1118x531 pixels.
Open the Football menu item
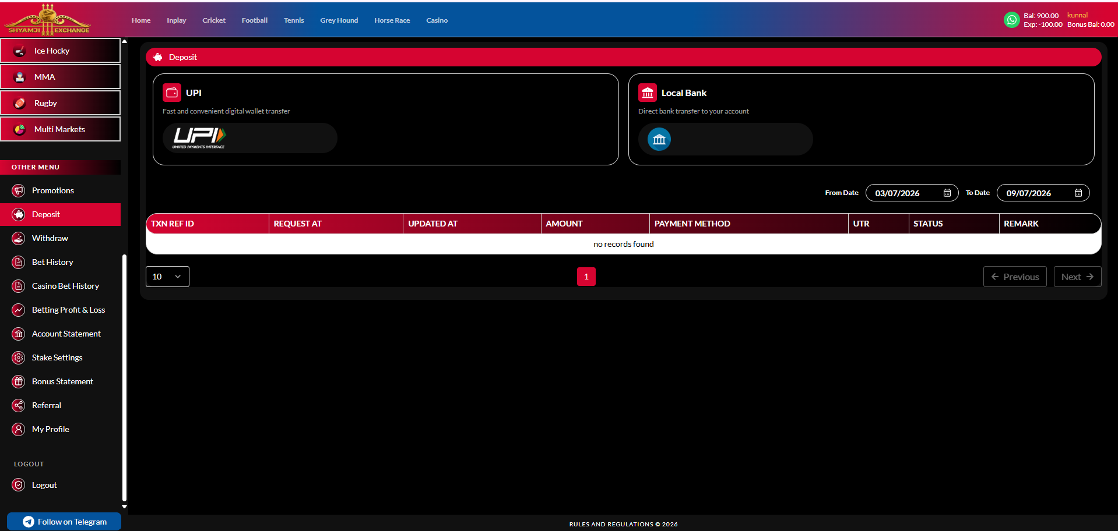click(255, 20)
